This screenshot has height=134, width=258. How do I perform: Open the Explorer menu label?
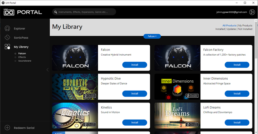19,29
